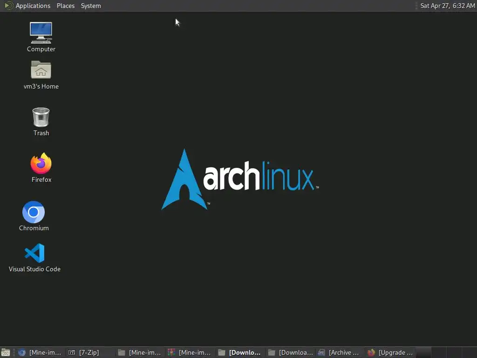Viewport: 477px width, 358px height.
Task: Click the Arch logo beside Applications
Action: [9, 6]
